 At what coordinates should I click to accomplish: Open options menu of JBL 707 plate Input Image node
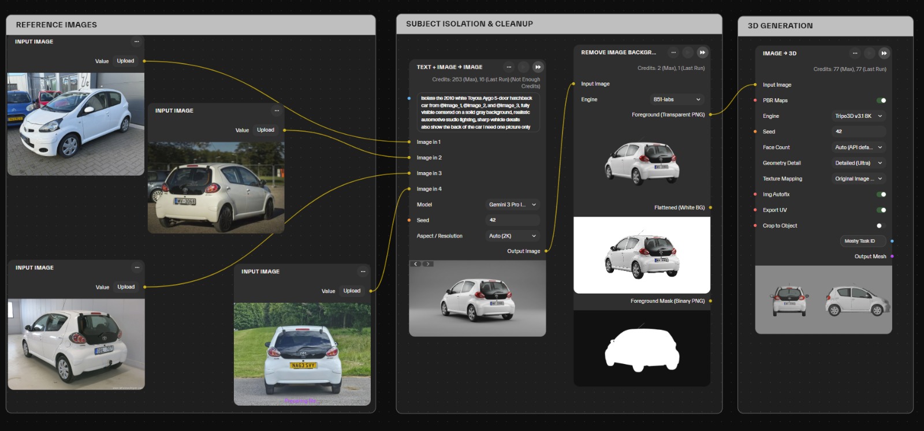(137, 267)
